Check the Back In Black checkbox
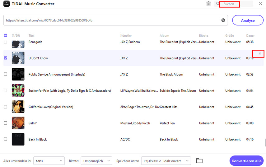266x167 pixels. (x=5, y=139)
